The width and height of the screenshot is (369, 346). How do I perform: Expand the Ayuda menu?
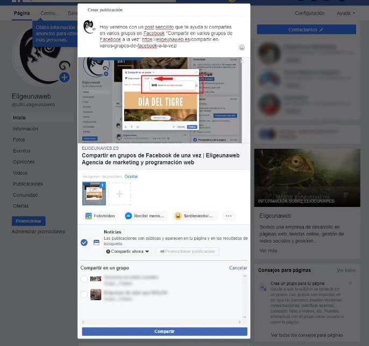click(346, 13)
